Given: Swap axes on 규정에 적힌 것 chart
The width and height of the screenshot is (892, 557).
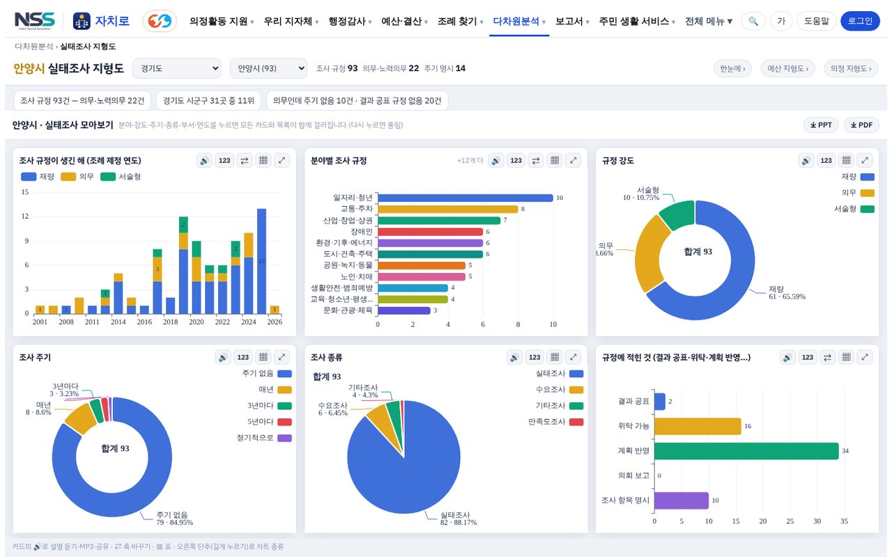Looking at the screenshot, I should pyautogui.click(x=826, y=357).
